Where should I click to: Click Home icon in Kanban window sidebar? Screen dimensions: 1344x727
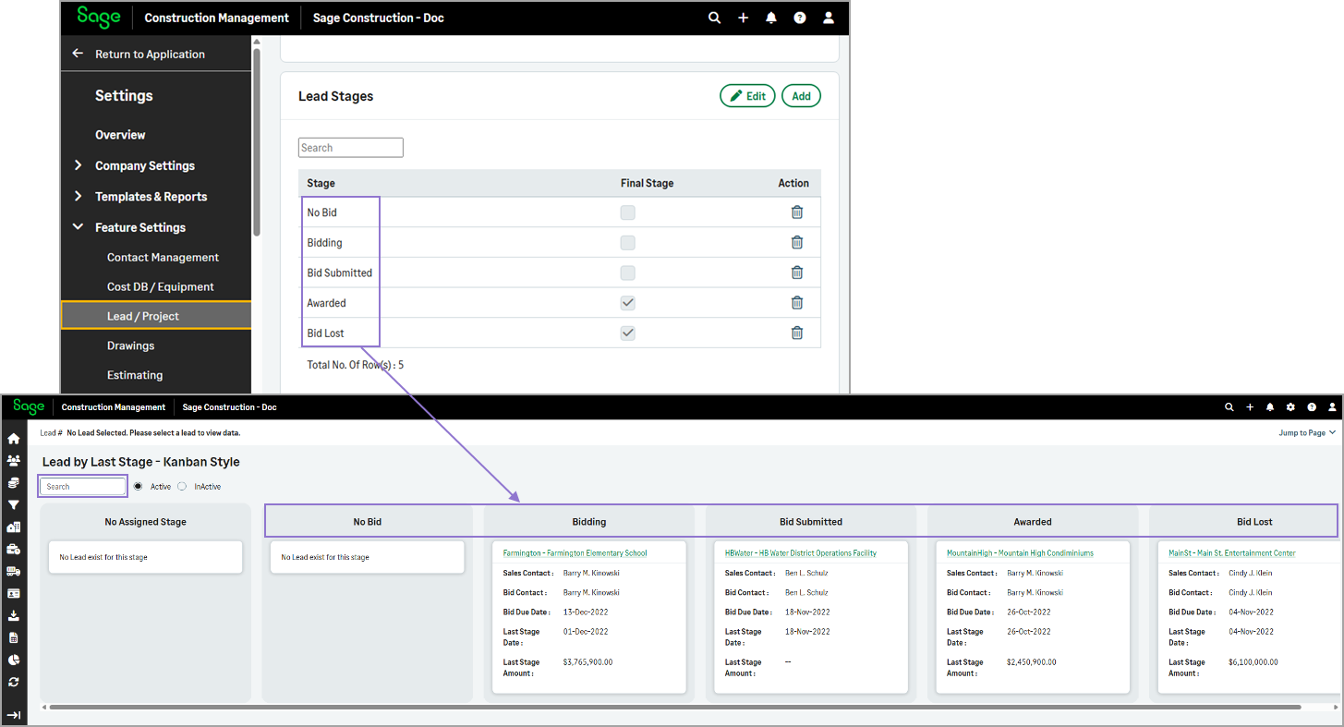pyautogui.click(x=14, y=439)
